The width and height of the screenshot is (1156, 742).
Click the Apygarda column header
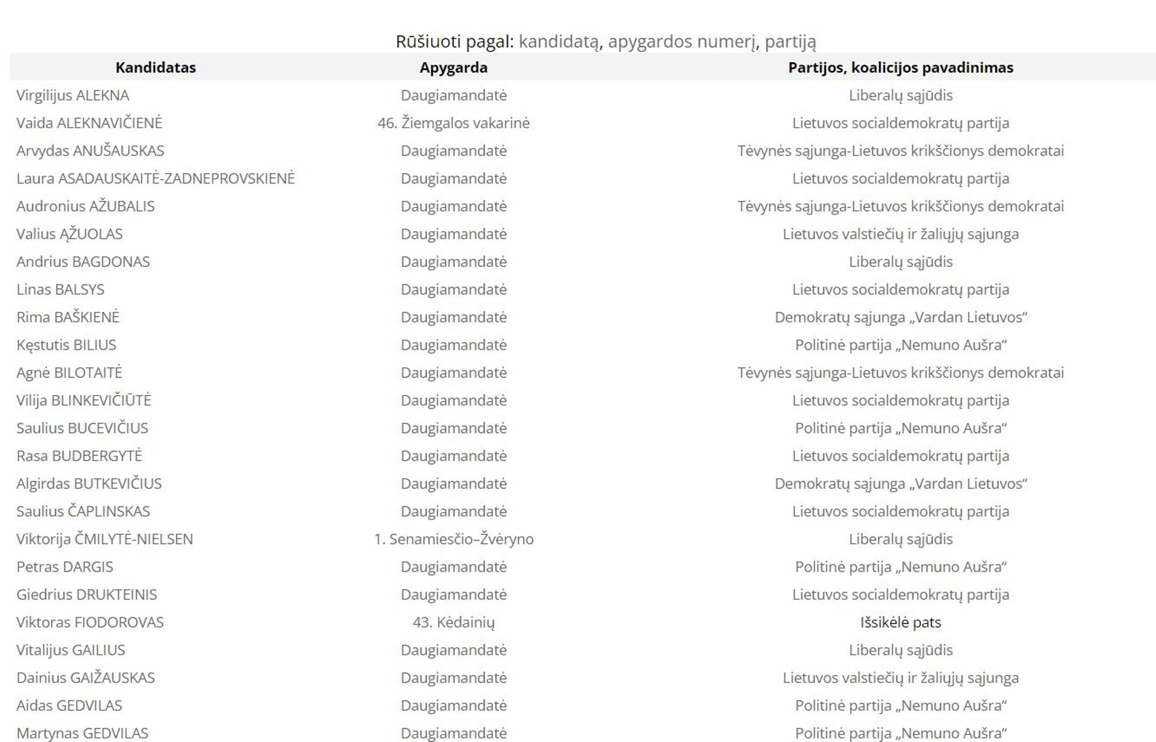pyautogui.click(x=454, y=68)
